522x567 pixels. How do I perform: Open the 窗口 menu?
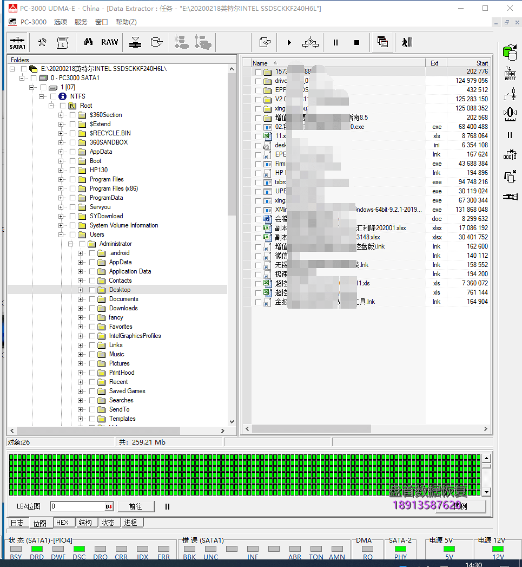click(x=102, y=22)
